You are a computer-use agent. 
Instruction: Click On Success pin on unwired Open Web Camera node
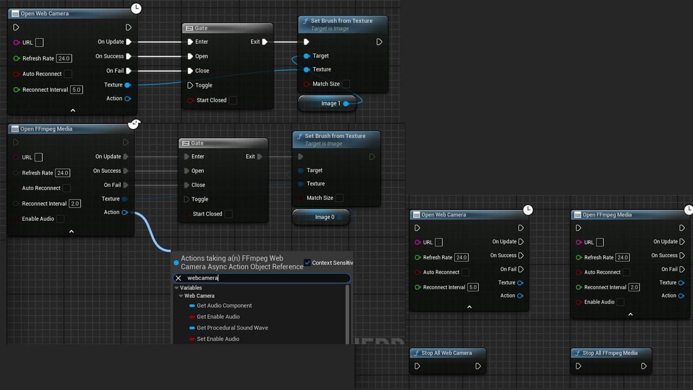521,256
